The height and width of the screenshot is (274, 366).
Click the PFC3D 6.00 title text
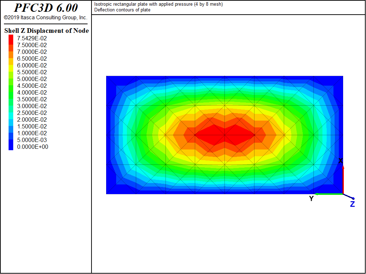pos(46,8)
